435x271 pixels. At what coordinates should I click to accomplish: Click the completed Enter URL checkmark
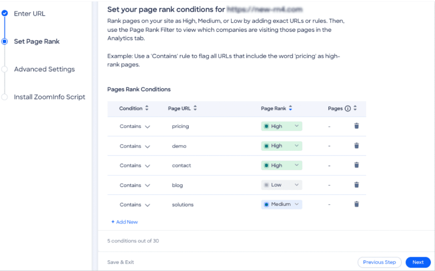pos(5,13)
